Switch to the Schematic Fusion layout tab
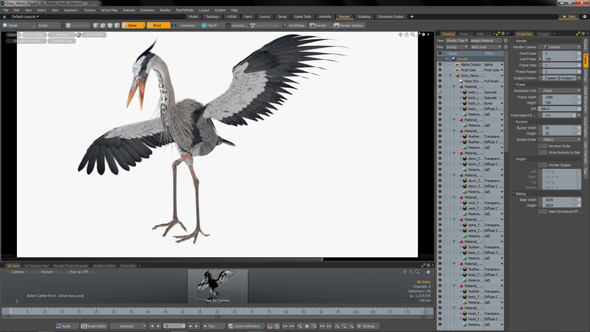 click(391, 17)
